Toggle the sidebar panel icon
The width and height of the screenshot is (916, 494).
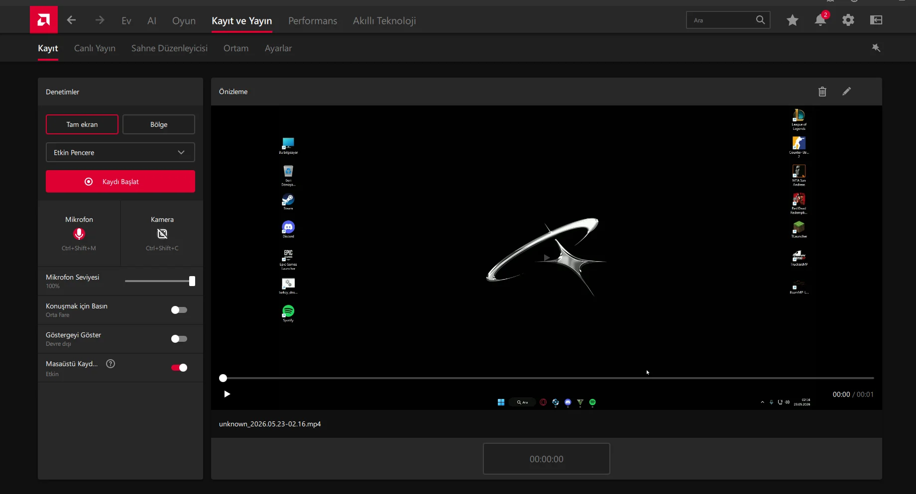point(876,20)
